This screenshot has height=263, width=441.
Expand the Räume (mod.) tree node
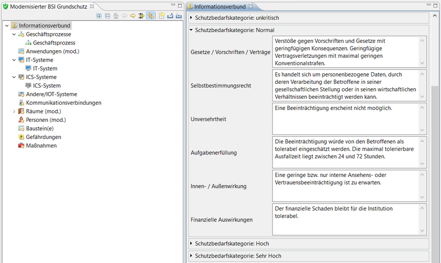[14, 111]
